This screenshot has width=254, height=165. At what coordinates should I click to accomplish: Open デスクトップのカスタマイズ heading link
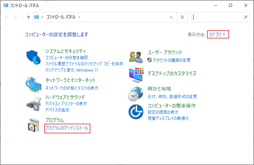pos(172,74)
